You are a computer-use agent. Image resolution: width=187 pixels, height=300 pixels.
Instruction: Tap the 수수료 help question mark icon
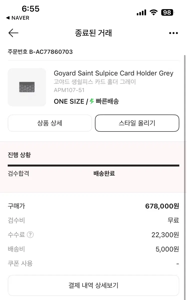click(30, 235)
